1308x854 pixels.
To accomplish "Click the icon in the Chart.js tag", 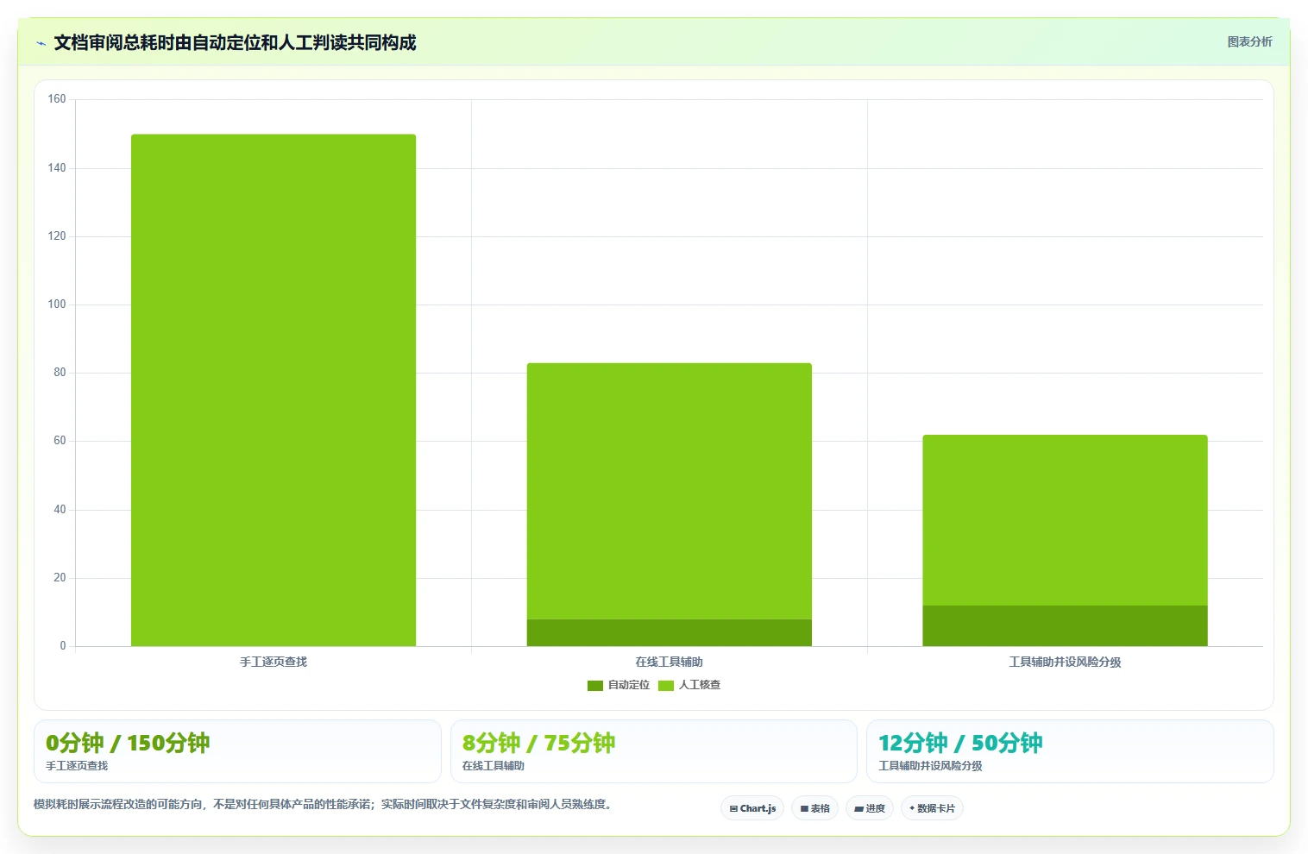I will (733, 809).
